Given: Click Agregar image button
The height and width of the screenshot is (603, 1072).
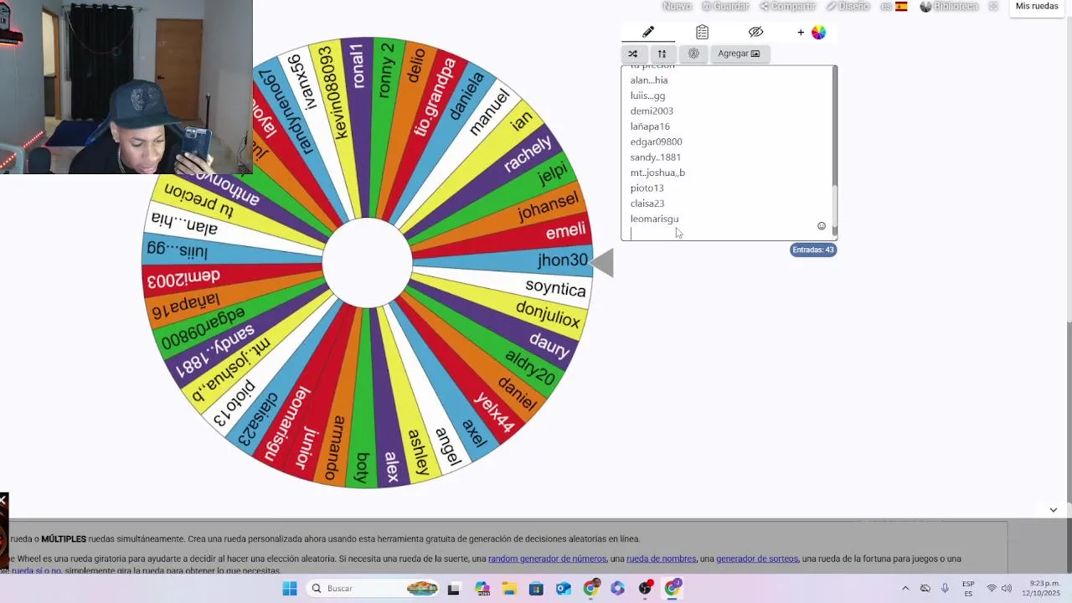Looking at the screenshot, I should 739,54.
